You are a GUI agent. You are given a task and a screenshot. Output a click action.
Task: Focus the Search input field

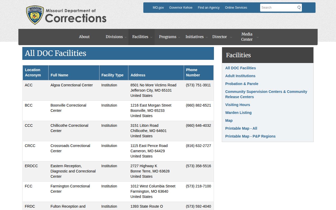point(279,8)
